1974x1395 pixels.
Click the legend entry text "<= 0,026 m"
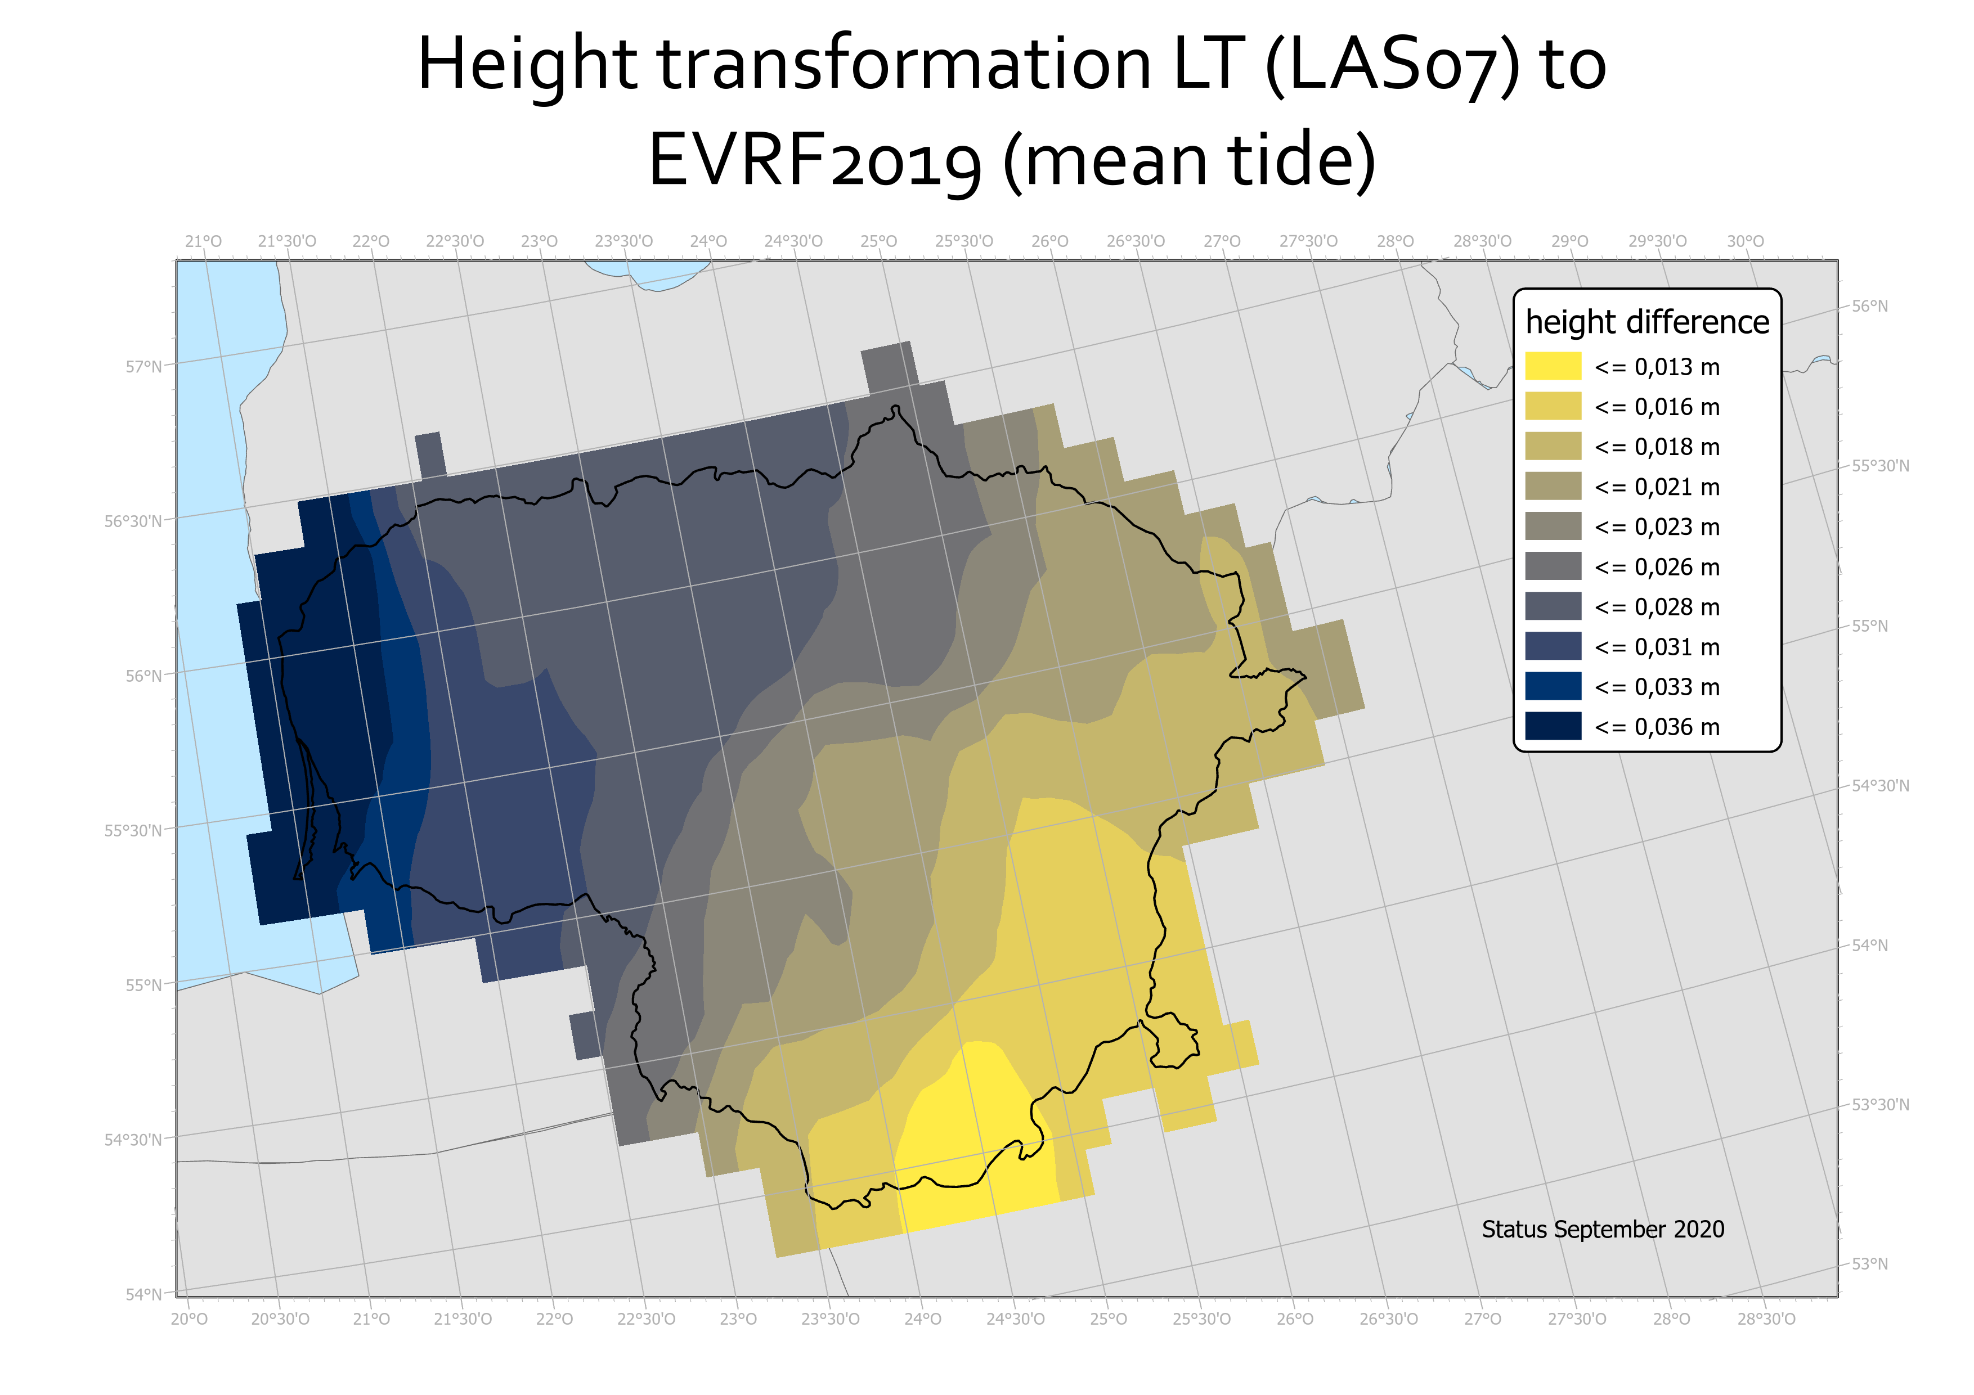(x=1657, y=568)
